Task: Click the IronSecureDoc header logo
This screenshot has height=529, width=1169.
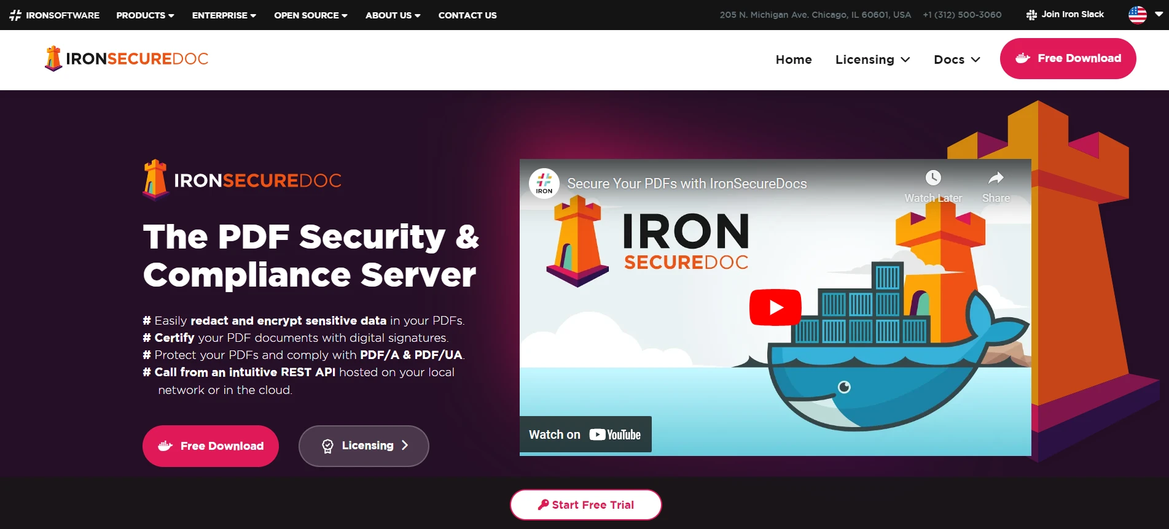Action: coord(127,59)
